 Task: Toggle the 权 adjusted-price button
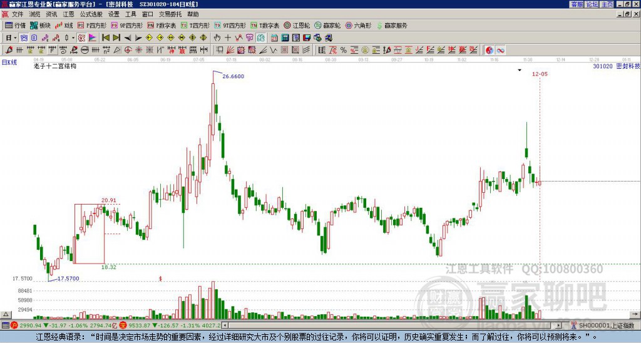point(81,38)
